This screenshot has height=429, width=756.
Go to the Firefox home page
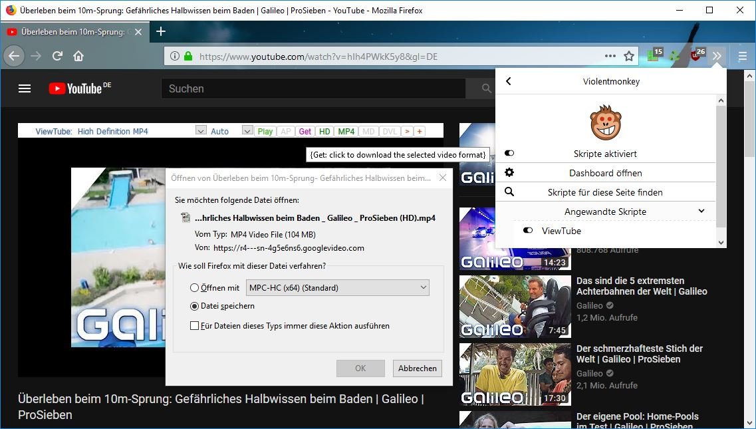click(x=78, y=57)
